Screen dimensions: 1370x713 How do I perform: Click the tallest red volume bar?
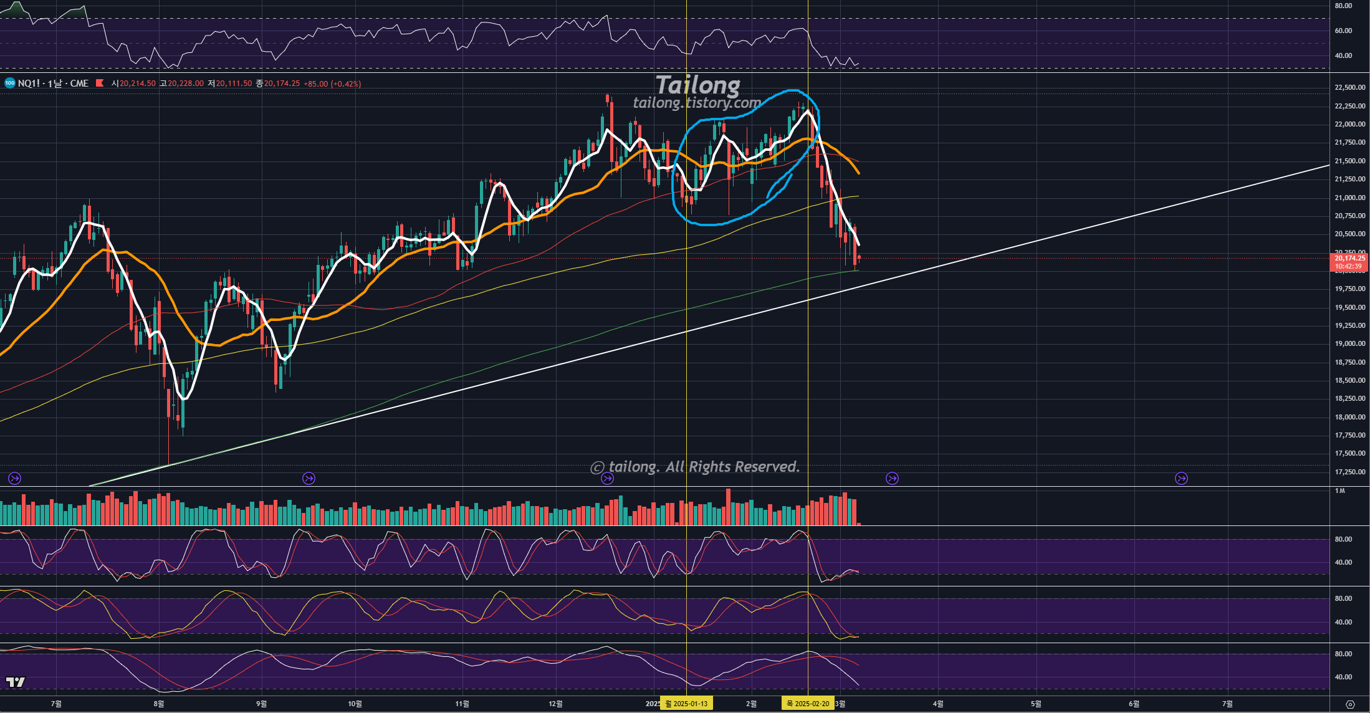click(728, 506)
